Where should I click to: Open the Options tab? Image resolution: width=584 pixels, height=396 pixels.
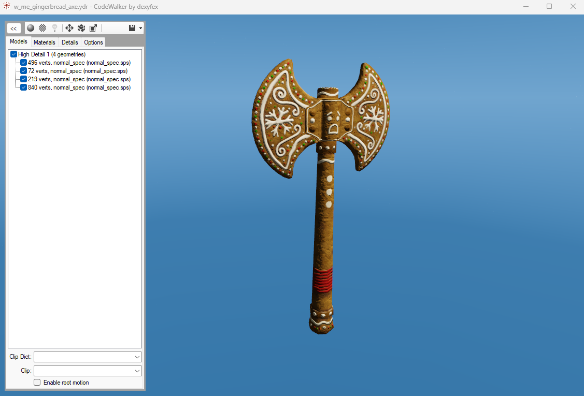(93, 42)
